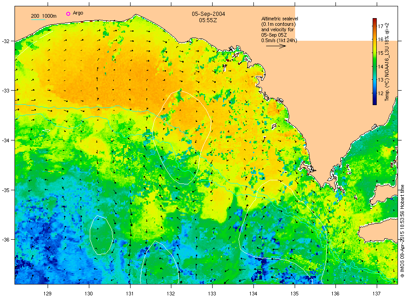Click the velocity scale reference arrow
The height and width of the screenshot is (299, 408).
(x=276, y=46)
